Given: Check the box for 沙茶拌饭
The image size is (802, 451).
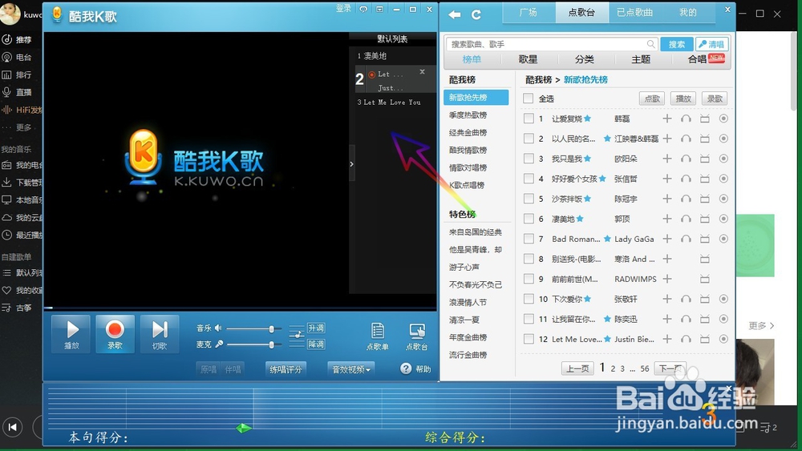Looking at the screenshot, I should [529, 199].
